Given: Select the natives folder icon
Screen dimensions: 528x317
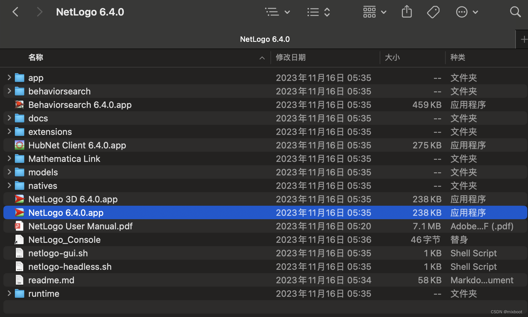Looking at the screenshot, I should pos(20,186).
